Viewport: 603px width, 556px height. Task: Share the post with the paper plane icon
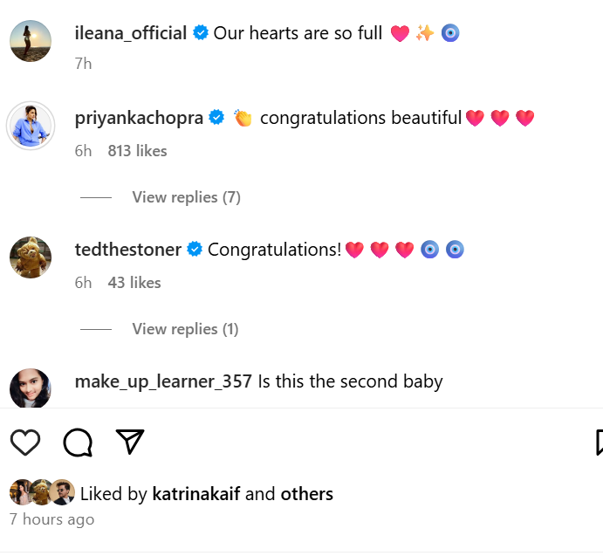click(129, 442)
